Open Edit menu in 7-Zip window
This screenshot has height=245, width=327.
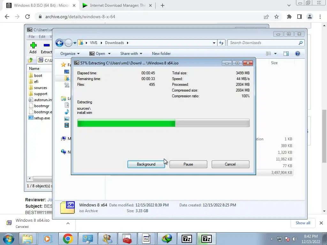click(42, 36)
